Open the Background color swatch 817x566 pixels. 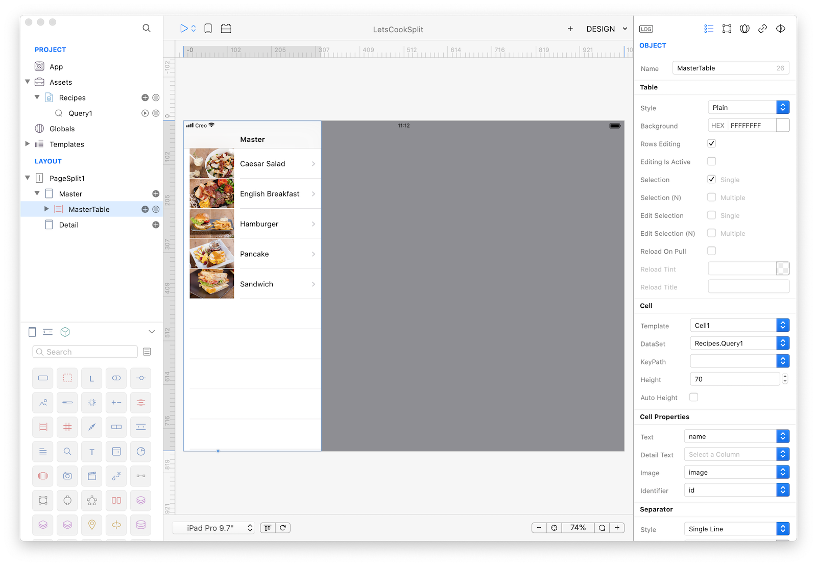(x=783, y=125)
